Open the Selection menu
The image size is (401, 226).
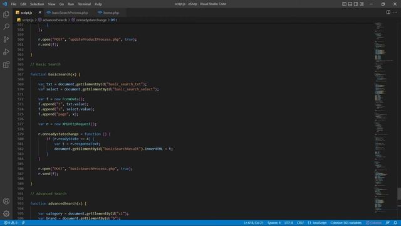37,4
